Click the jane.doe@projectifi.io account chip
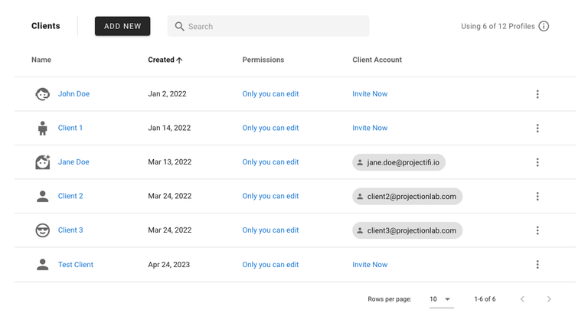Viewport: 588px width, 323px height. coord(400,162)
